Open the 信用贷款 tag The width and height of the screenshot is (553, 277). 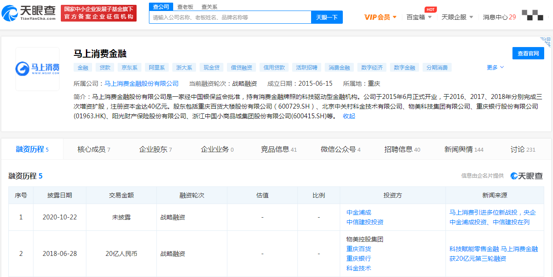274,68
